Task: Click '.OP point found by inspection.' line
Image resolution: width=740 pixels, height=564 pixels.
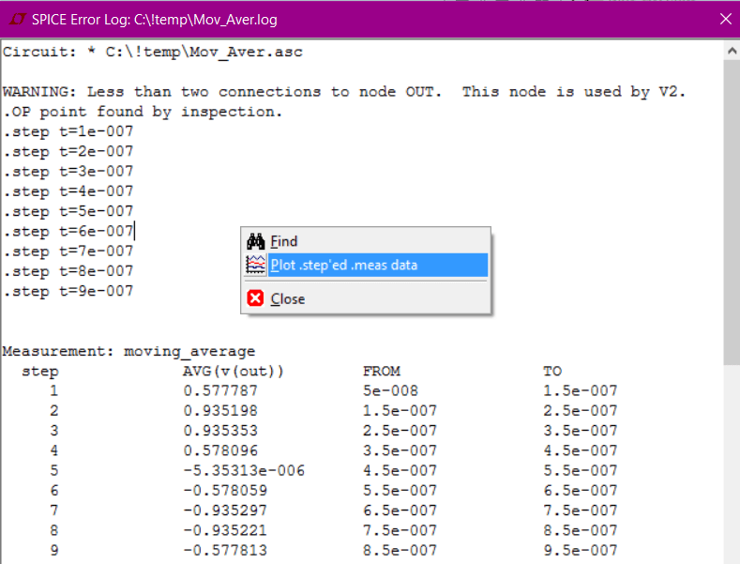Action: 143,112
